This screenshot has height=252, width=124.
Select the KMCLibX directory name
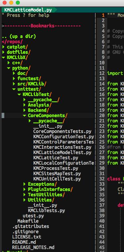(16, 57)
